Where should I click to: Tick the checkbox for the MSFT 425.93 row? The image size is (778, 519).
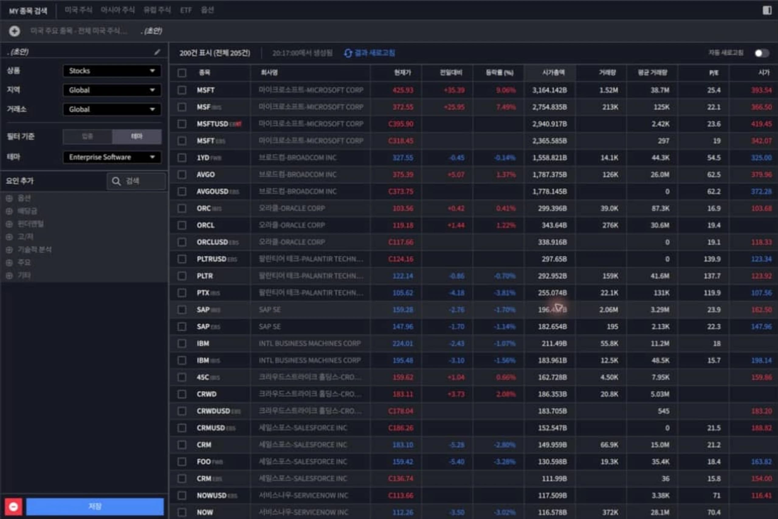coord(182,90)
